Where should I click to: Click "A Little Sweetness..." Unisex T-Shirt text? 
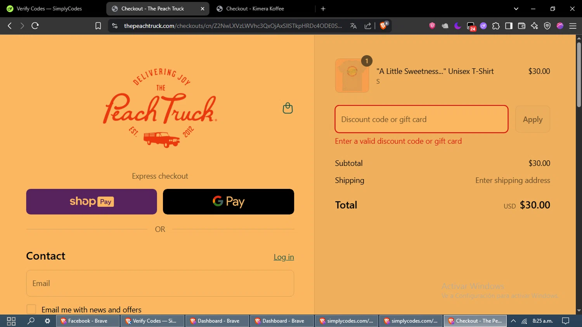[435, 71]
